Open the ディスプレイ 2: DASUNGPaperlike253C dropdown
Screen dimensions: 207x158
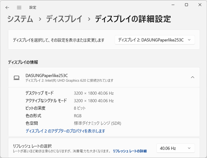pyautogui.click(x=155, y=40)
